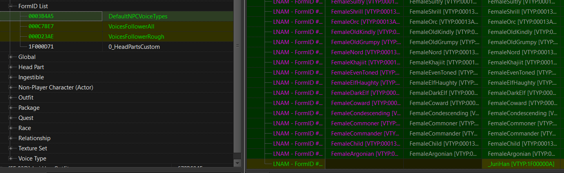
Task: Click the magenta FemaleCondescending cell
Action: coord(365,113)
